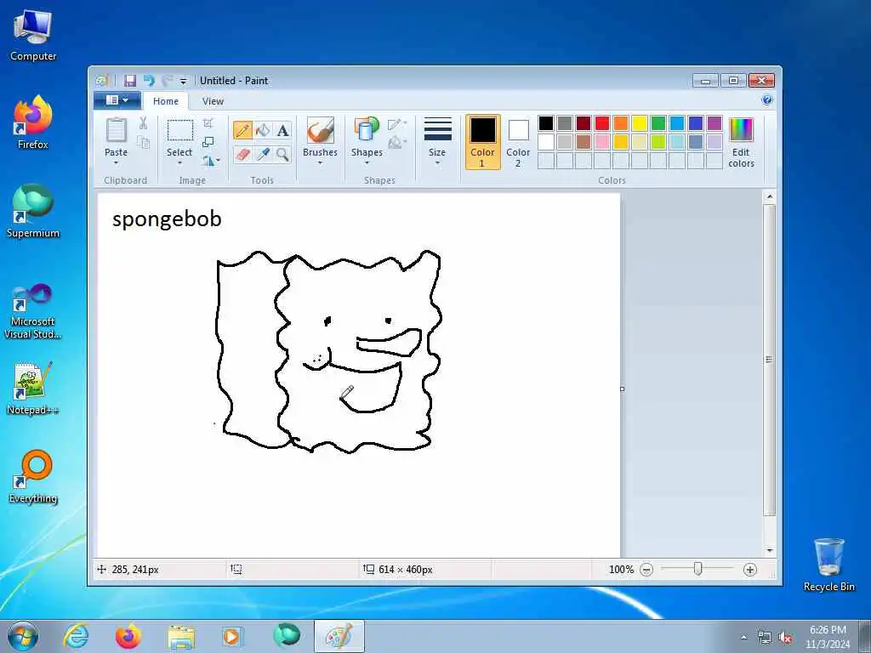Click the zoom slider handle
871x653 pixels.
(x=698, y=569)
